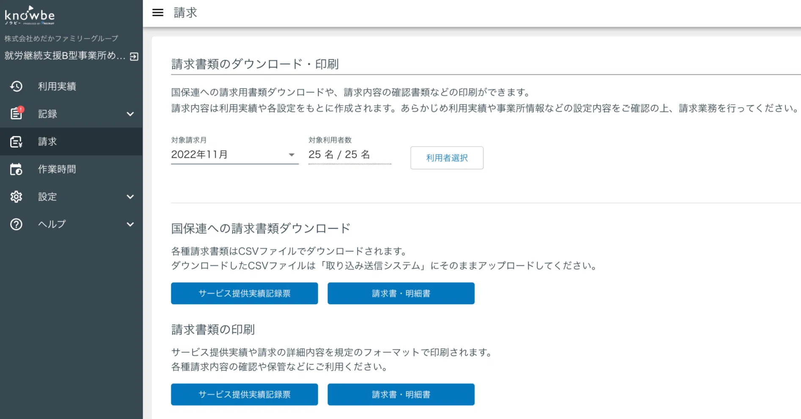Click the 25 名 / 25 名 user count field
Screen dimensions: 801x419
(x=350, y=155)
